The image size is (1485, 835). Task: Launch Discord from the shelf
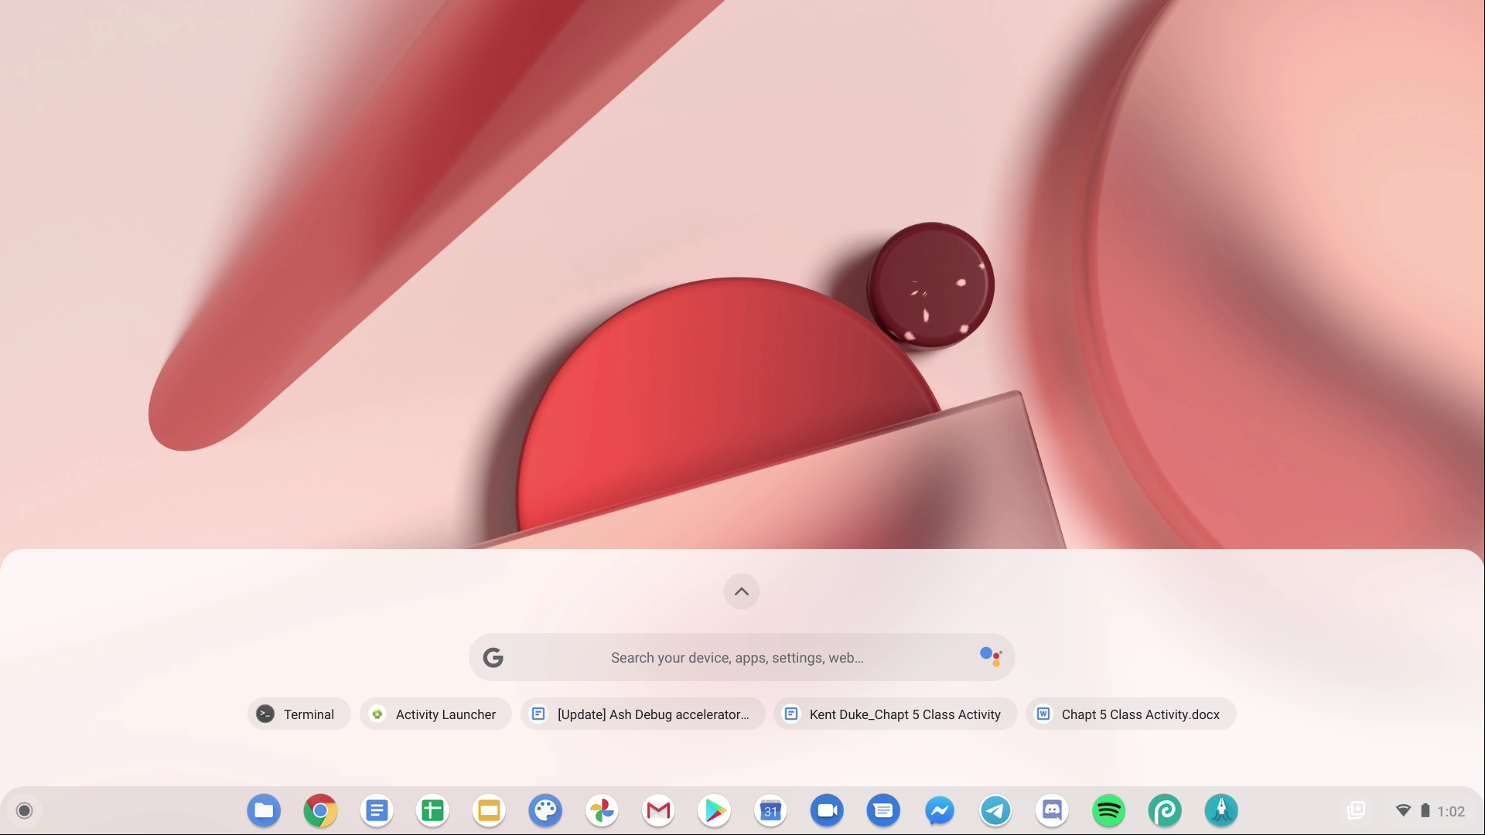pyautogui.click(x=1052, y=809)
